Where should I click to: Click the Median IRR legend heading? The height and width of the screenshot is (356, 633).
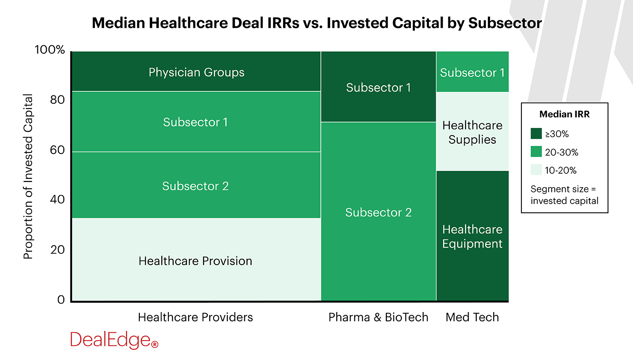click(x=564, y=114)
